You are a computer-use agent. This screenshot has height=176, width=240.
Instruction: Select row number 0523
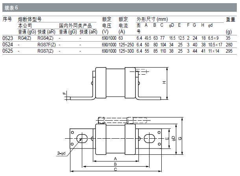[x=7, y=38]
